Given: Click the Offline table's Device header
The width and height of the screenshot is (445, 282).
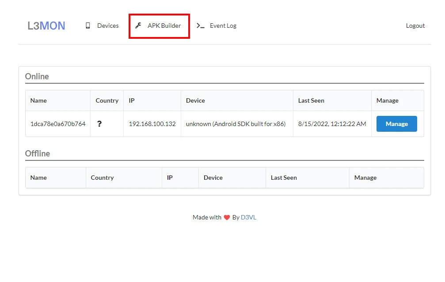Looking at the screenshot, I should [x=213, y=178].
